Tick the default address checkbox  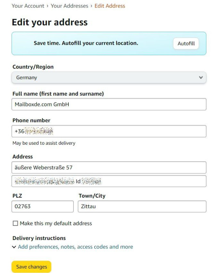click(x=15, y=223)
